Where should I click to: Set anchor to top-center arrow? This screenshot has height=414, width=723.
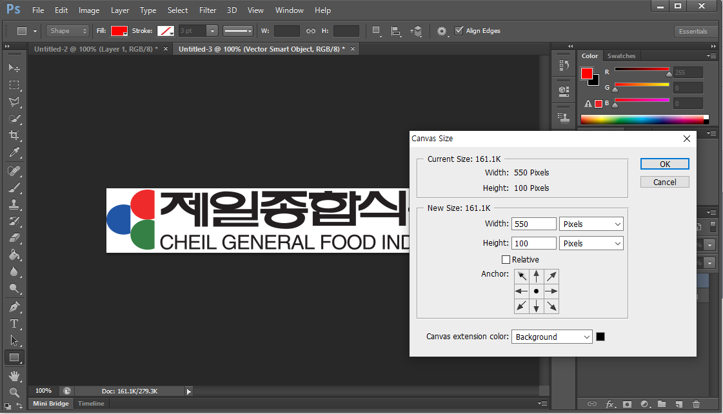(536, 276)
